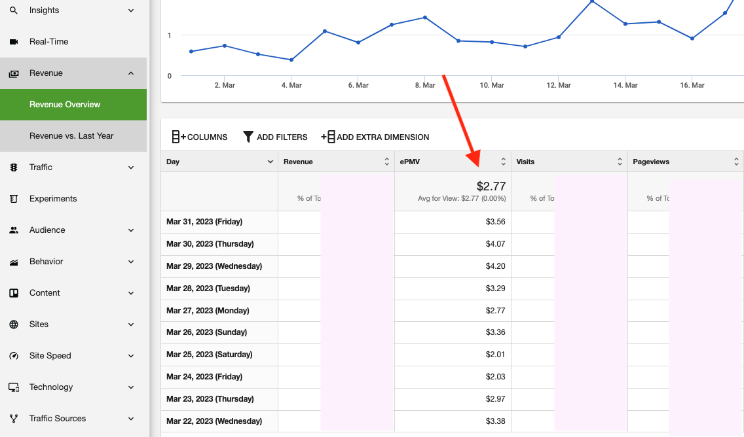
Task: Click ADD EXTRA DIMENSION button
Action: pyautogui.click(x=375, y=137)
